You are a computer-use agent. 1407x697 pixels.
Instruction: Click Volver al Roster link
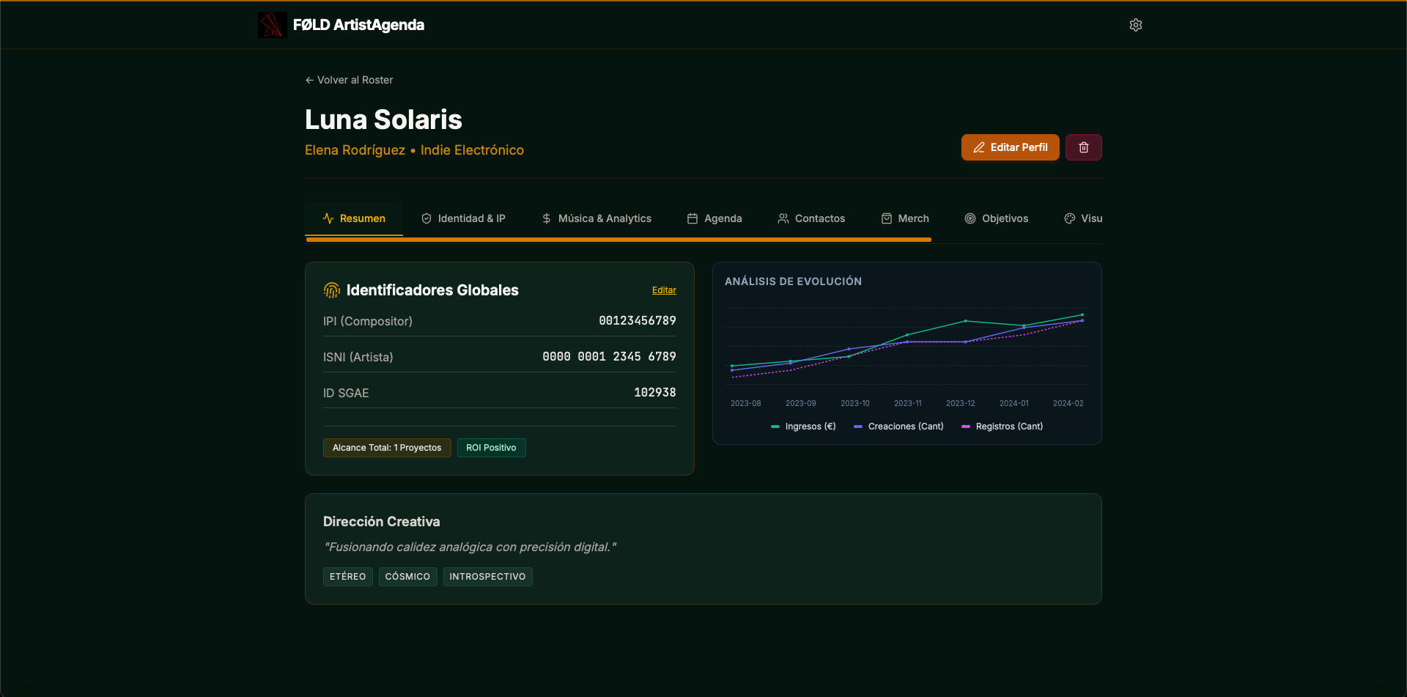coord(349,80)
